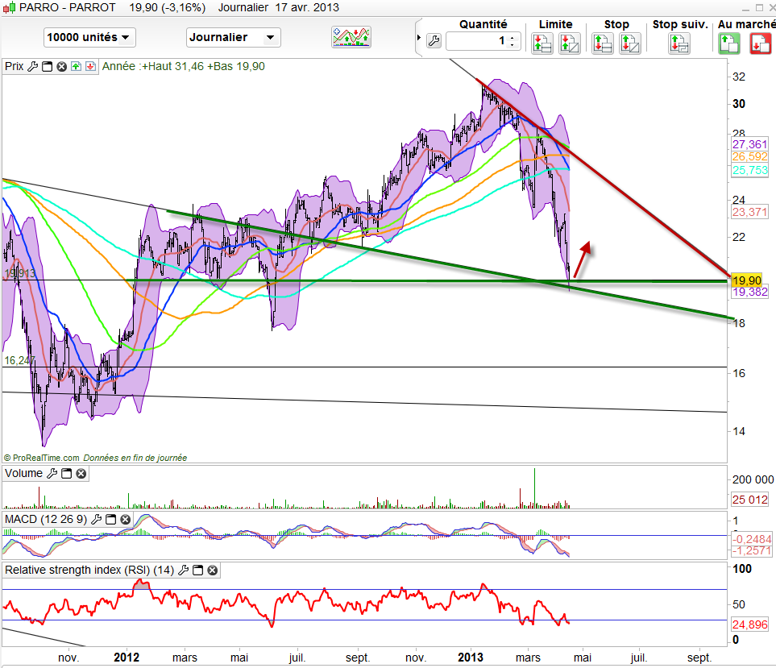
Task: Close the Prix panel
Action: click(x=60, y=67)
